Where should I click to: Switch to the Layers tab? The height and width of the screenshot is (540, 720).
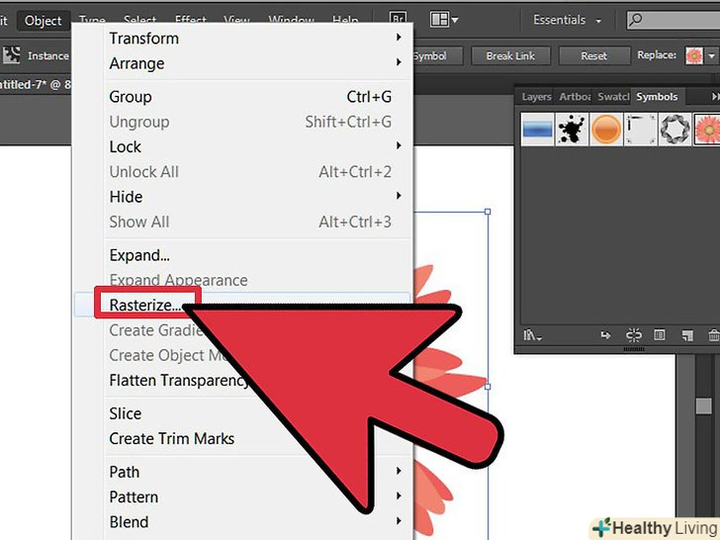tap(536, 97)
